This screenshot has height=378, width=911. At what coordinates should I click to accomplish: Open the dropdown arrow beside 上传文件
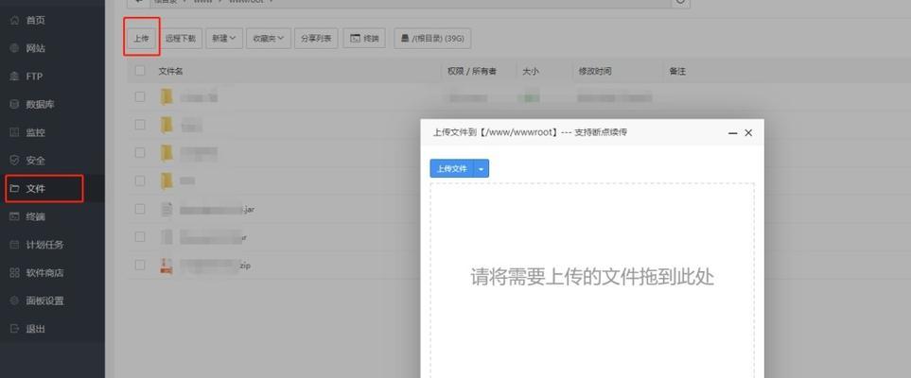click(x=482, y=168)
